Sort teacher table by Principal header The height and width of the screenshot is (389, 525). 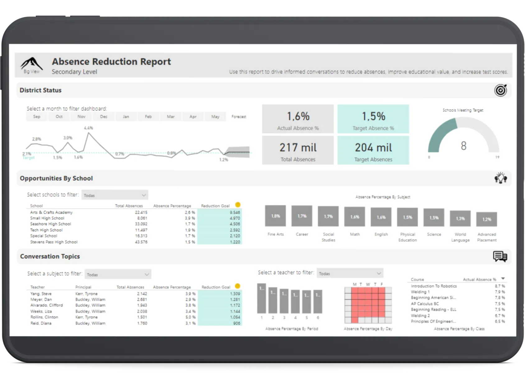[x=83, y=287]
